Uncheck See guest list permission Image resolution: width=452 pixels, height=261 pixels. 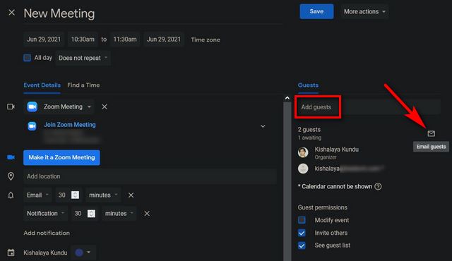302,245
